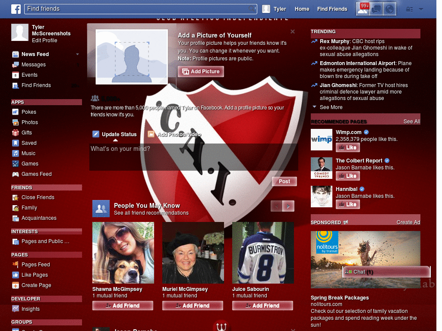Open Photos app icon

(x=16, y=122)
